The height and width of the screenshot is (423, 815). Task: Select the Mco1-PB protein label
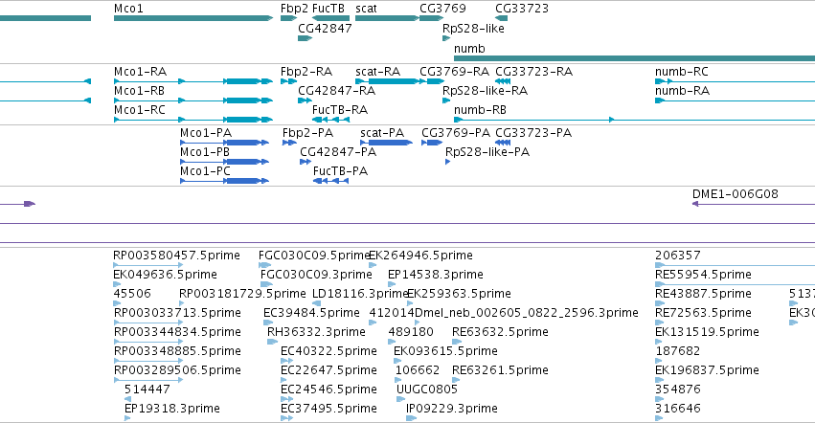[205, 152]
